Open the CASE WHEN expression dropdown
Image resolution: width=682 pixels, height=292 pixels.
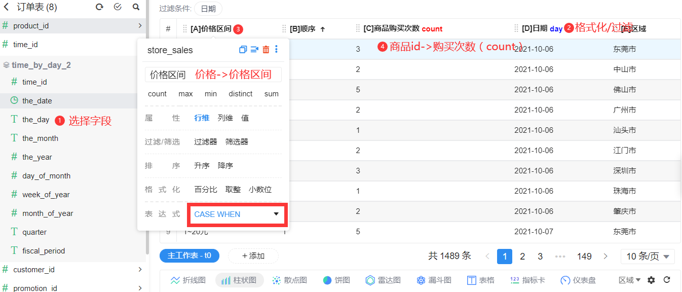(x=237, y=214)
